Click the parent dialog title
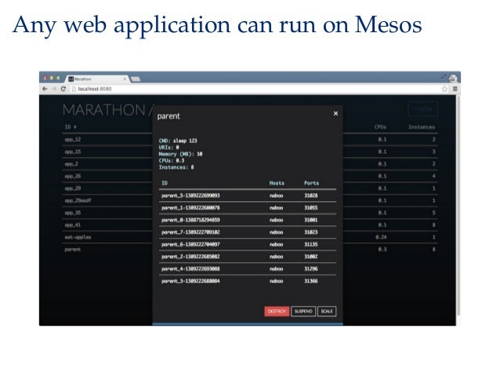The image size is (500, 376). coord(168,116)
